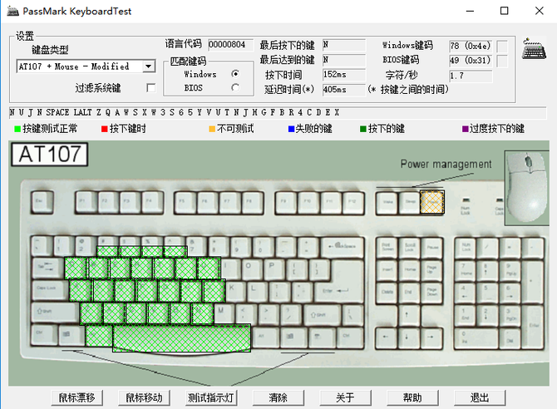Click the green 按键测试正常 legend swatch

pos(17,129)
